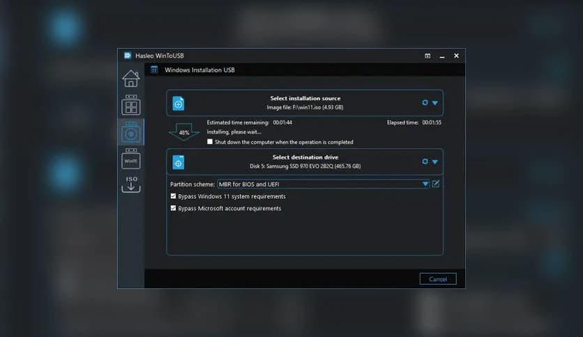Viewport: 583px width, 337px height.
Task: Refresh the destination drive list
Action: (425, 162)
